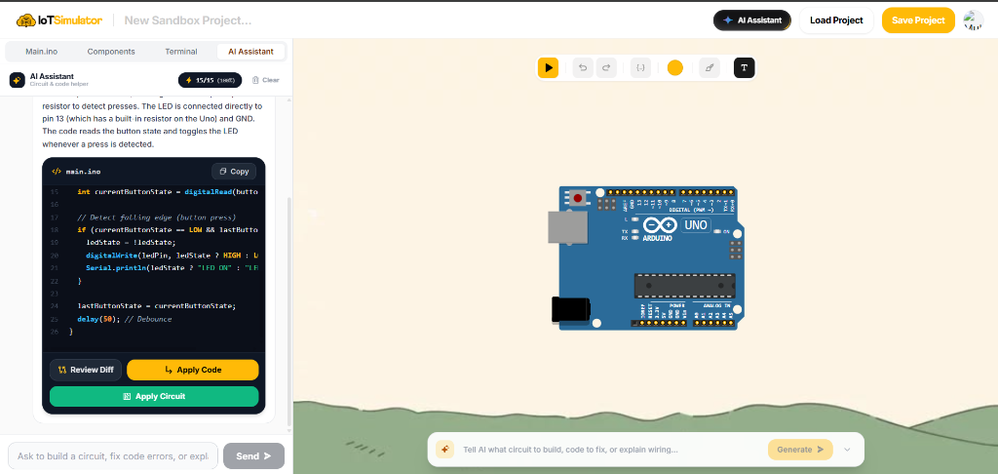Start simulation with the yellow play button
Viewport: 998px width, 474px height.
tap(548, 67)
